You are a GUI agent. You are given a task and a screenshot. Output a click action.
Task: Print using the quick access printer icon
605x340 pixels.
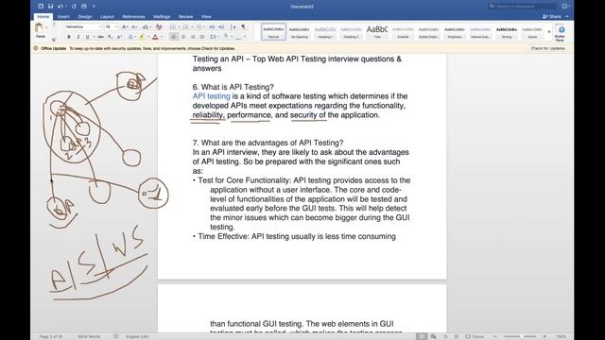[x=84, y=7]
